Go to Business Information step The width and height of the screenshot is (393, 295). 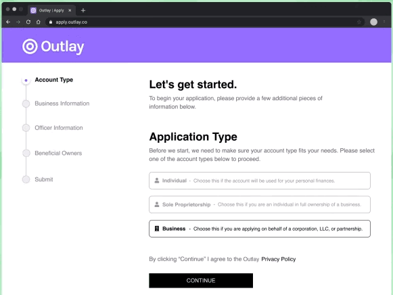click(x=62, y=104)
